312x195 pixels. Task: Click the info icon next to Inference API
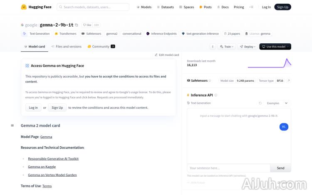(x=215, y=95)
